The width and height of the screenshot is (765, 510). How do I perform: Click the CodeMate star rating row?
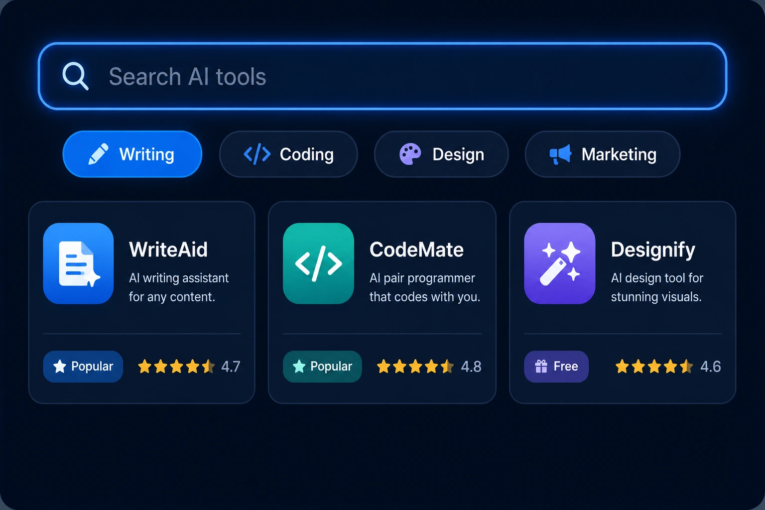(x=415, y=367)
